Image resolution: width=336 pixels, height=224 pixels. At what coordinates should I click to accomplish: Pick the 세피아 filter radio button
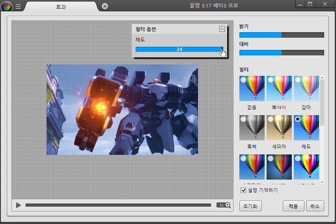[271, 119]
